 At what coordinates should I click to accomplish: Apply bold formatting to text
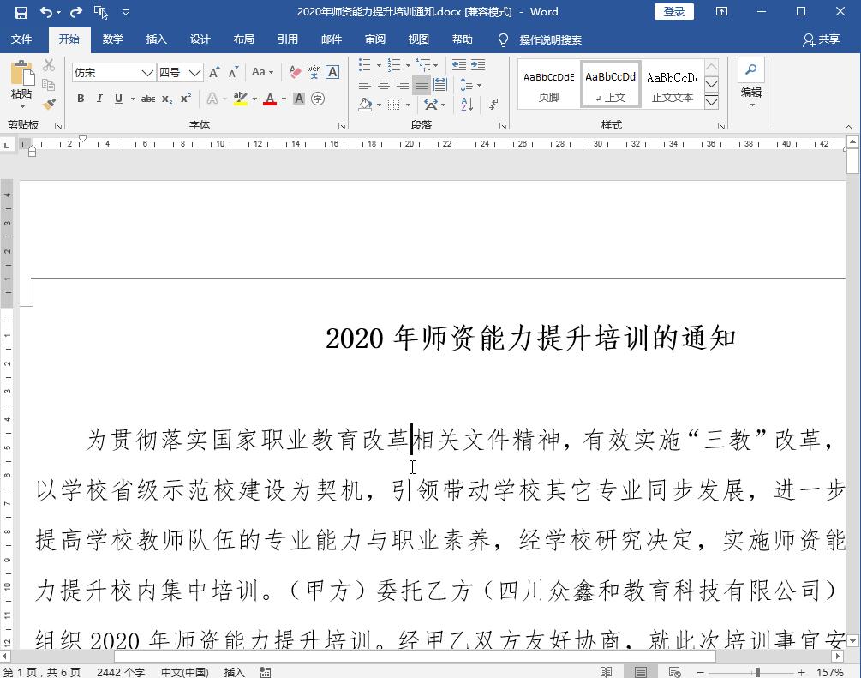[x=80, y=99]
